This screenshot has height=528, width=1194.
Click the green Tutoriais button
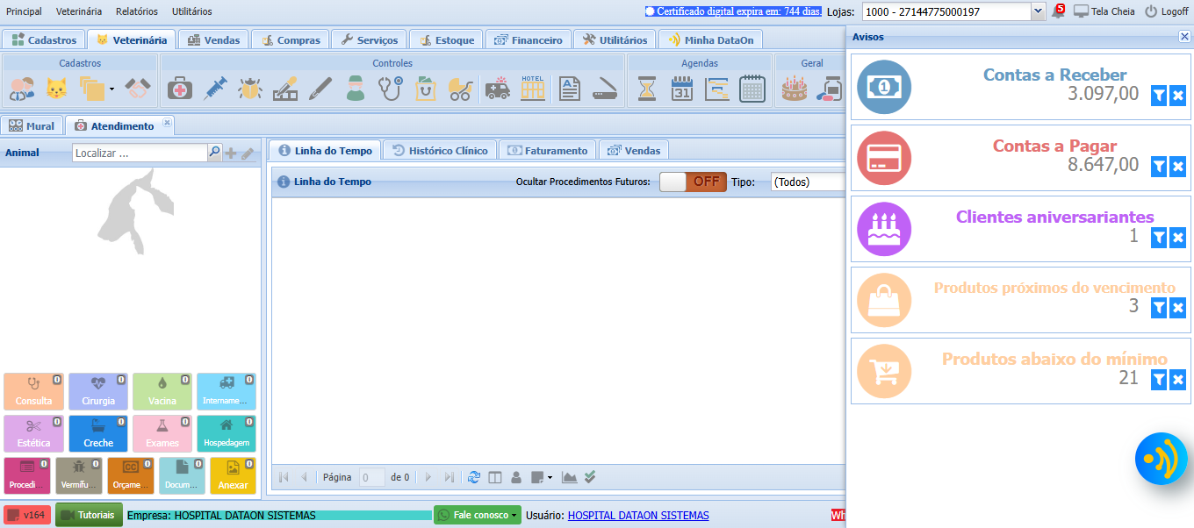(x=89, y=515)
